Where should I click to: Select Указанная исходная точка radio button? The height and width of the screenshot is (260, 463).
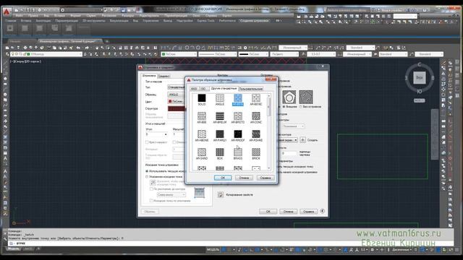click(x=147, y=176)
